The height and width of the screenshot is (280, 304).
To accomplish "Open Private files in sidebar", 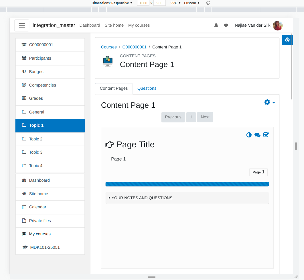I will pos(50,221).
